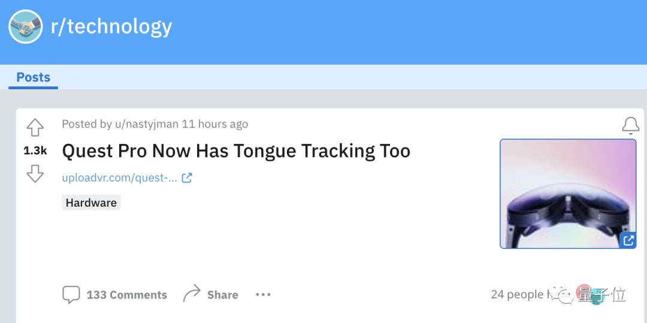Filter posts by the Hardware flair

[x=91, y=203]
